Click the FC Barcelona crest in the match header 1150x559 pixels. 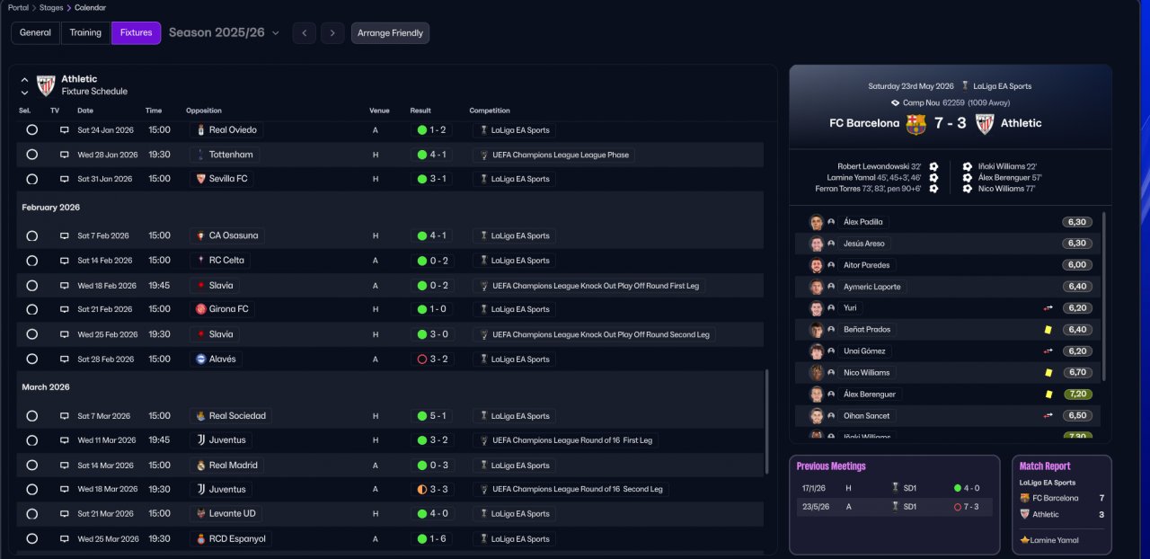pyautogui.click(x=916, y=124)
